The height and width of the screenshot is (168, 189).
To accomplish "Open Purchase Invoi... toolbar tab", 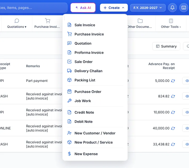I will (47, 23).
